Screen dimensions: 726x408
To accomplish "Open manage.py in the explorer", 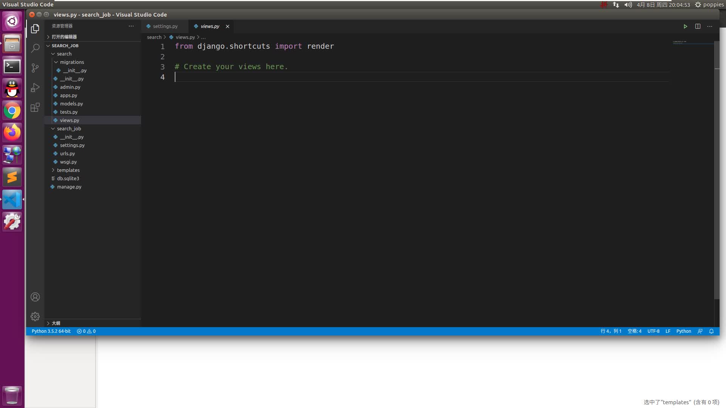I will pyautogui.click(x=93, y=187).
